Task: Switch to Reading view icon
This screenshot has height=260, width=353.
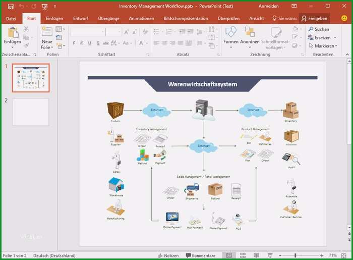Action: [x=256, y=255]
